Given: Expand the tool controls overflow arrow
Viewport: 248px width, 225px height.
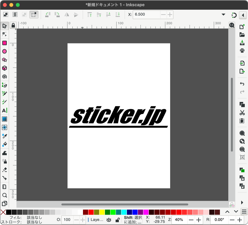Looking at the screenshot, I should point(223,15).
